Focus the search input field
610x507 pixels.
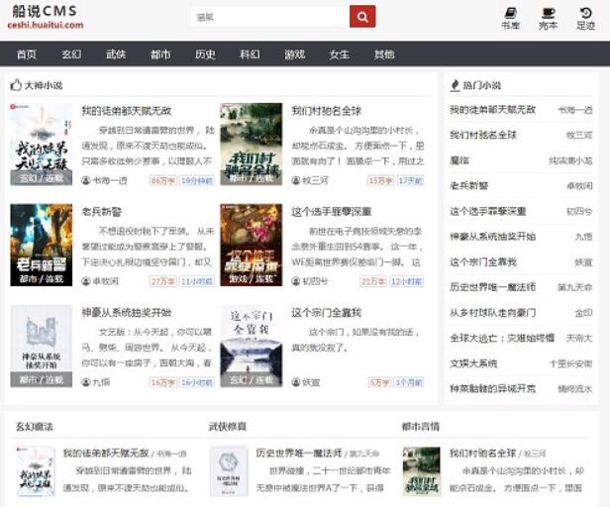point(270,17)
